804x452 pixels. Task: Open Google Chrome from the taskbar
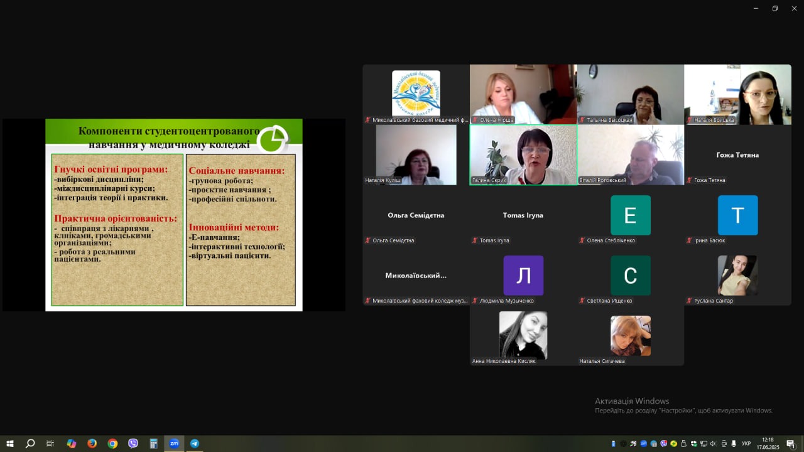pyautogui.click(x=112, y=443)
